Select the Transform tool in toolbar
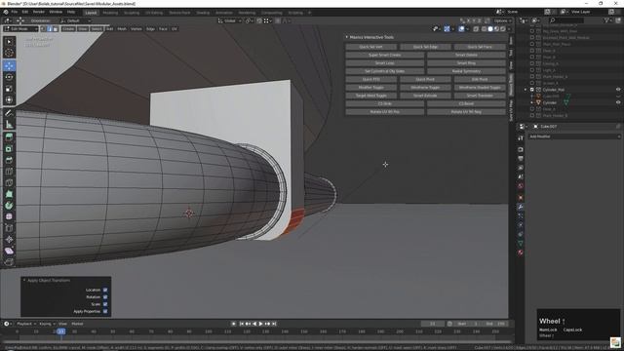The height and width of the screenshot is (351, 624). coord(9,99)
